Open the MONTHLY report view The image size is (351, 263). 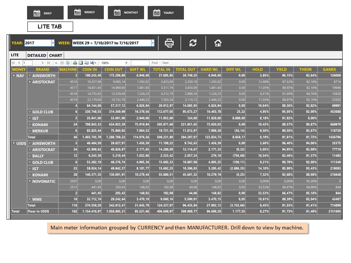pyautogui.click(x=126, y=12)
